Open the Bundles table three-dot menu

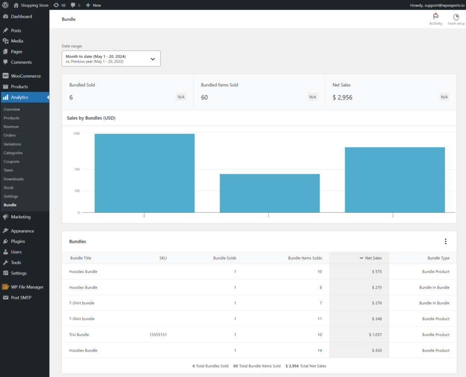(445, 241)
